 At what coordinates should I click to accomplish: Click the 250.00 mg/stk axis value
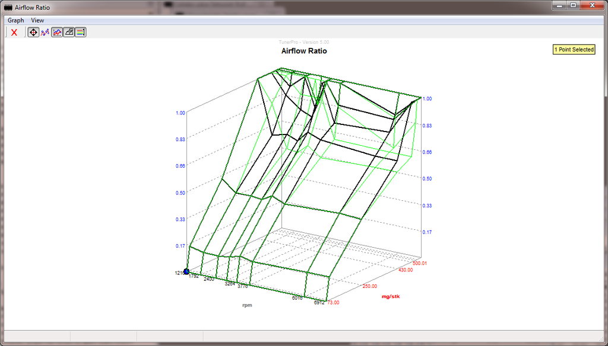(x=370, y=286)
